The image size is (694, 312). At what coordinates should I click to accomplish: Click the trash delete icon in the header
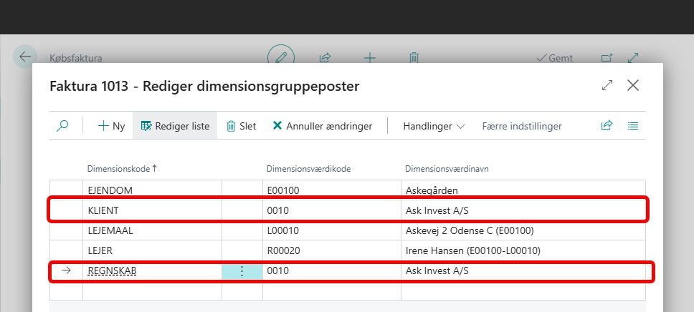414,57
